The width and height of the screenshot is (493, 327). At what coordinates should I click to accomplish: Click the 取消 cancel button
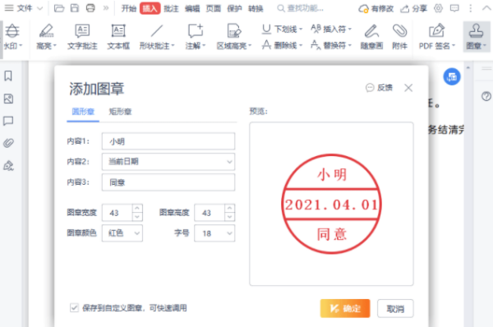(395, 308)
